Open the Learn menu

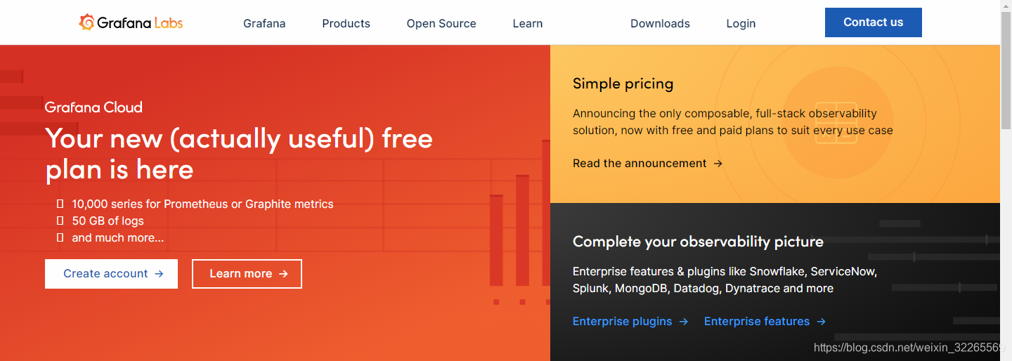tap(528, 23)
